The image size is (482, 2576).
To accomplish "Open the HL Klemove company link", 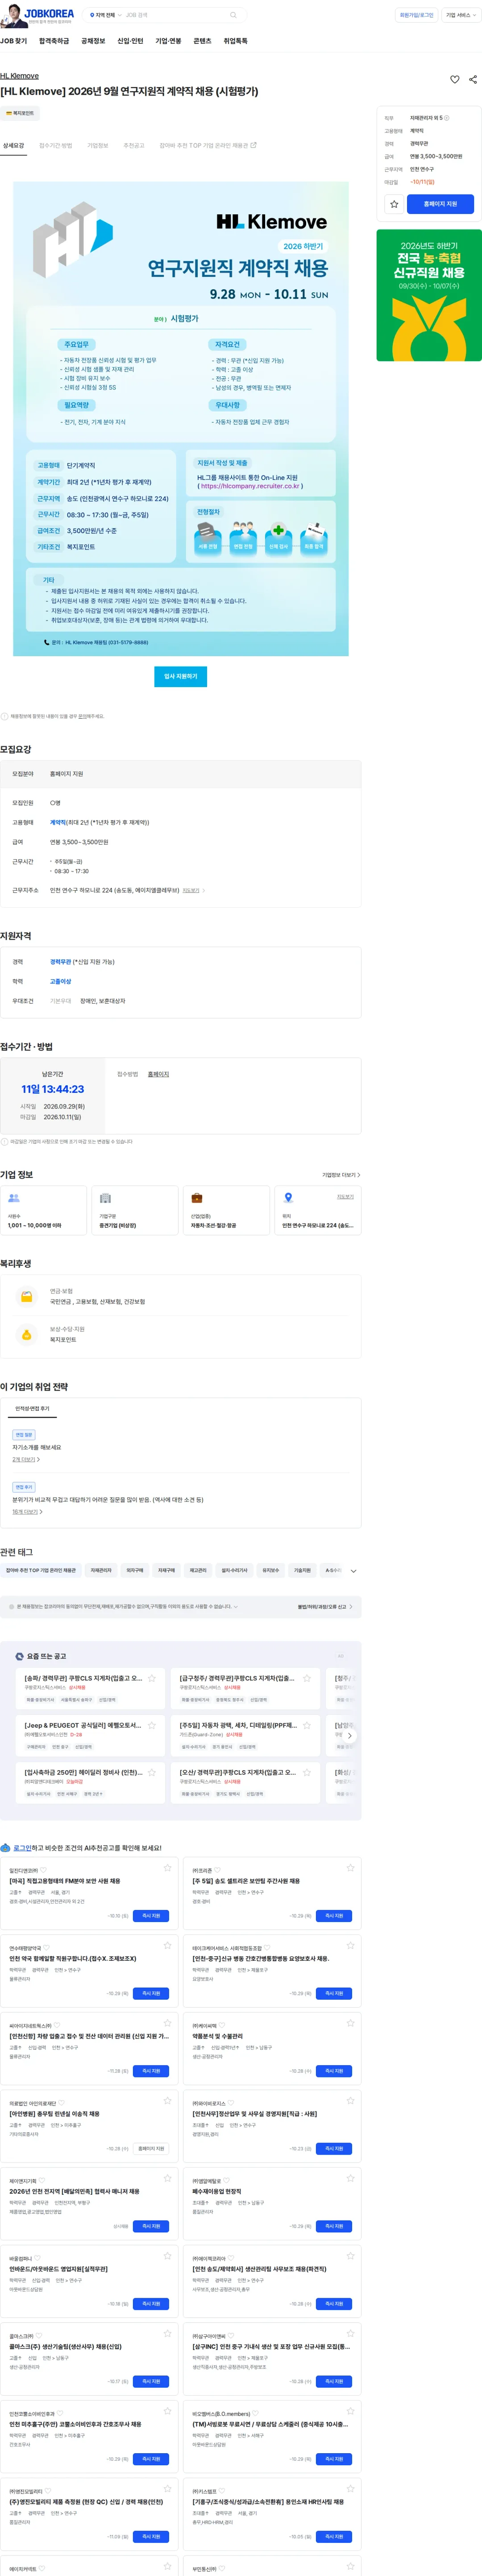I will click(x=19, y=76).
